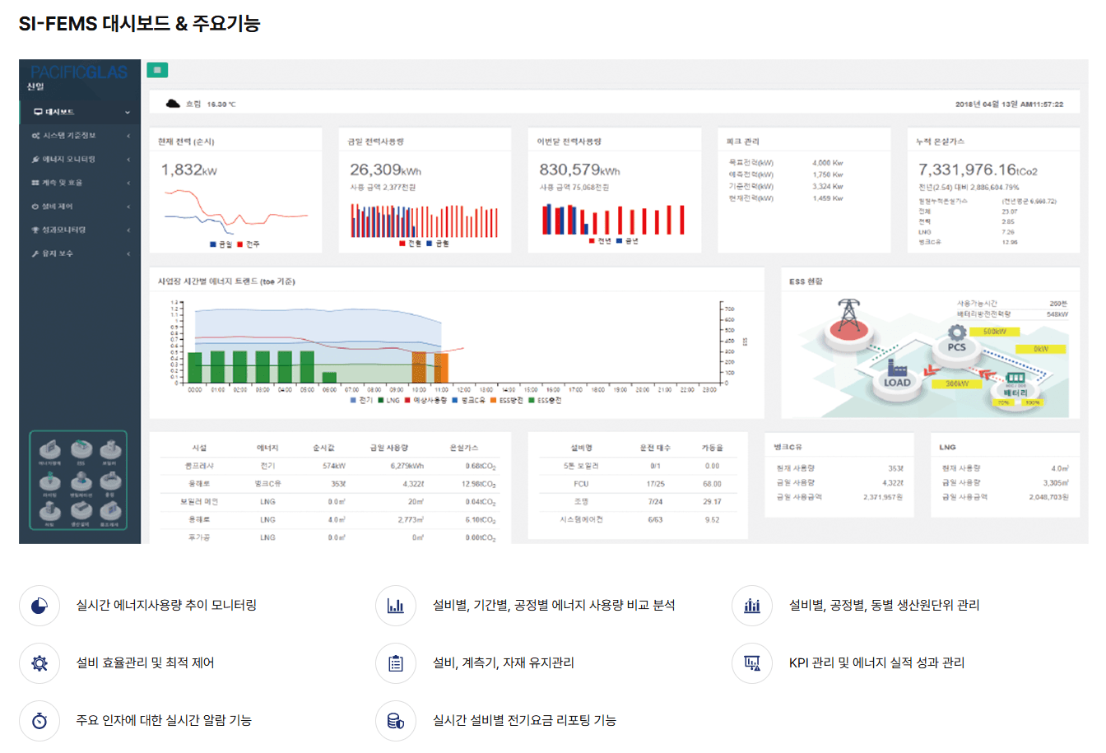Click the PCS gear icon in ESS diagram
The height and width of the screenshot is (753, 1106).
click(x=956, y=334)
